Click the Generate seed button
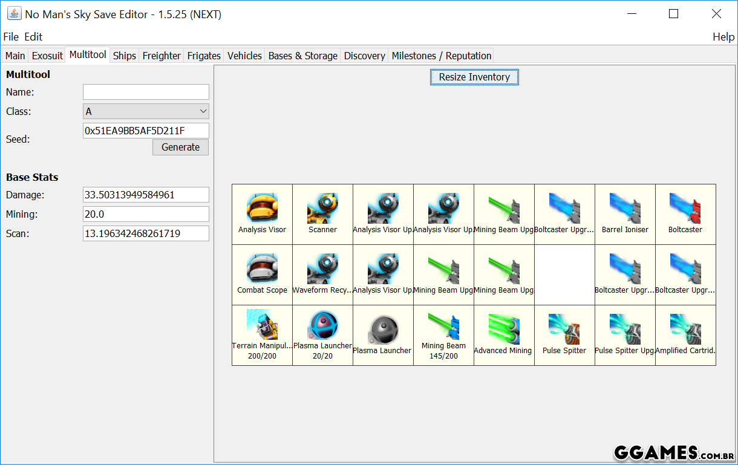738x465 pixels. coord(180,147)
